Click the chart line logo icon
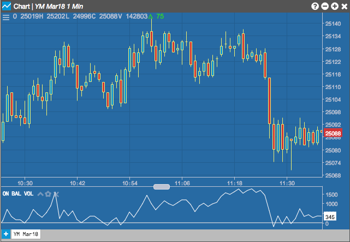350x242 pixels. coord(7,6)
